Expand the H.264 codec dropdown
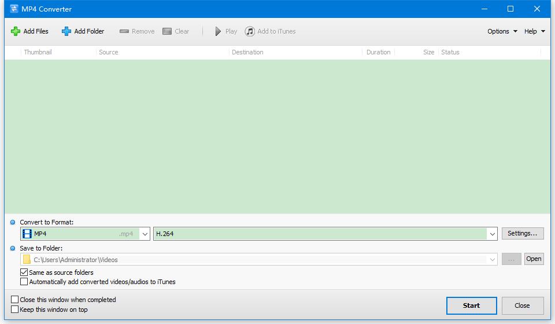 point(492,234)
